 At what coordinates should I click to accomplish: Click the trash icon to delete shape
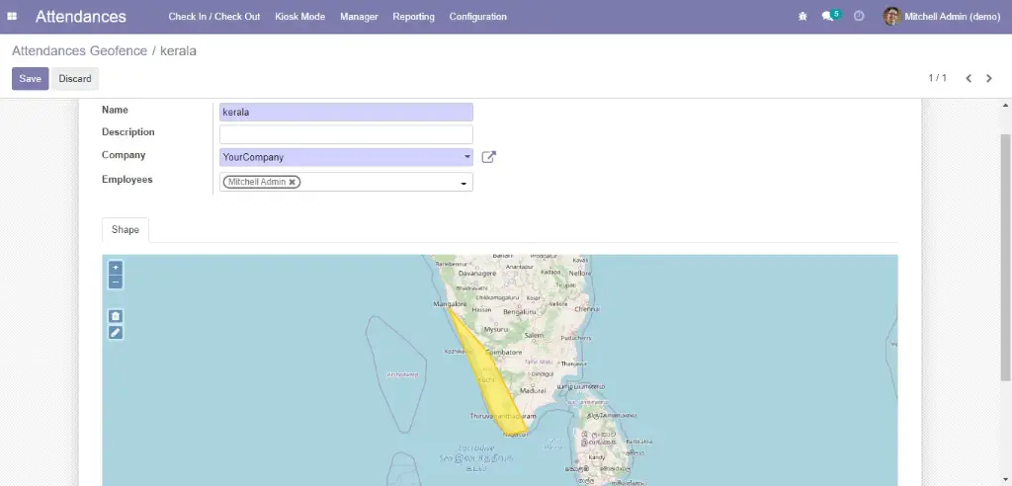pos(116,316)
